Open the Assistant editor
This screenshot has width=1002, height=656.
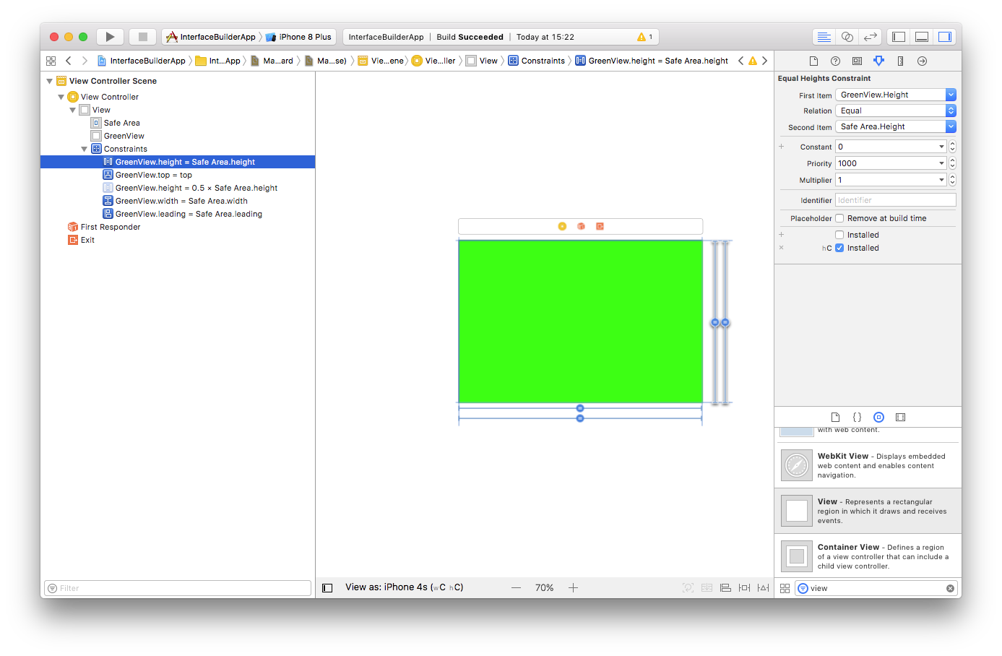tap(847, 37)
